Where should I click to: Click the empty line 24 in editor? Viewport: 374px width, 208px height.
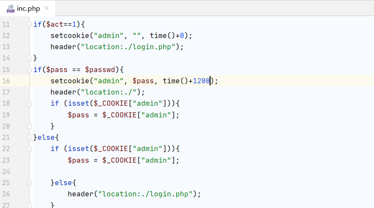[x=173, y=171]
